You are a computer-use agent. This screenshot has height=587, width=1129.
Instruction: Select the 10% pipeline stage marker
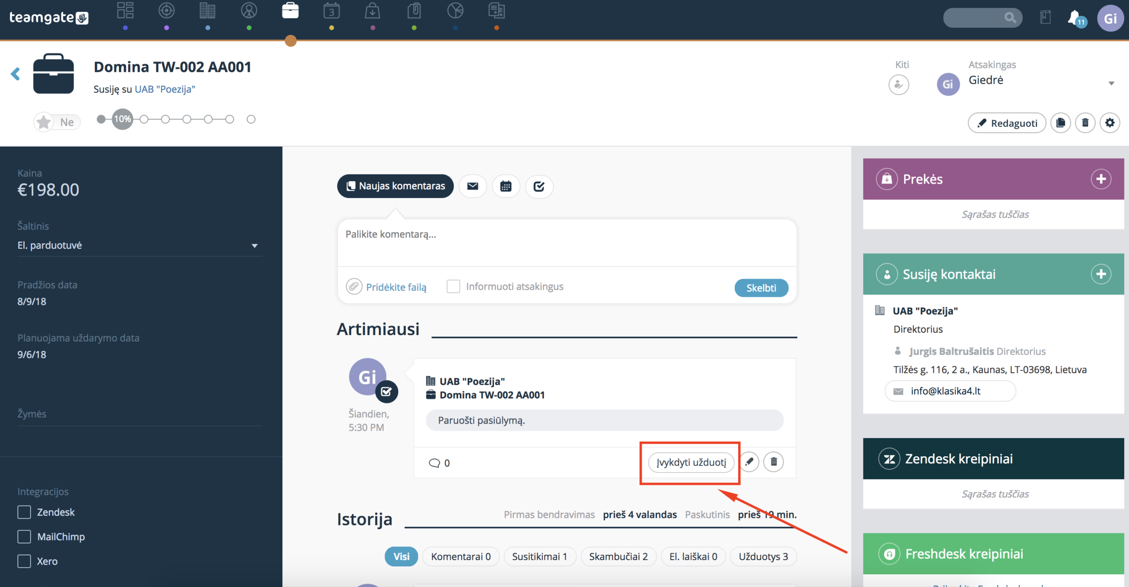point(122,119)
